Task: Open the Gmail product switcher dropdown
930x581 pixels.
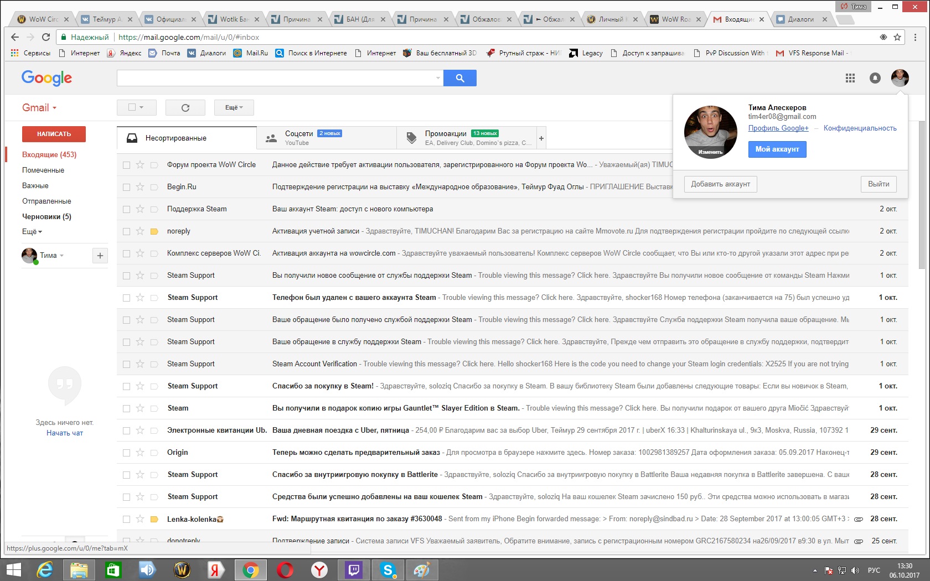Action: [x=39, y=108]
